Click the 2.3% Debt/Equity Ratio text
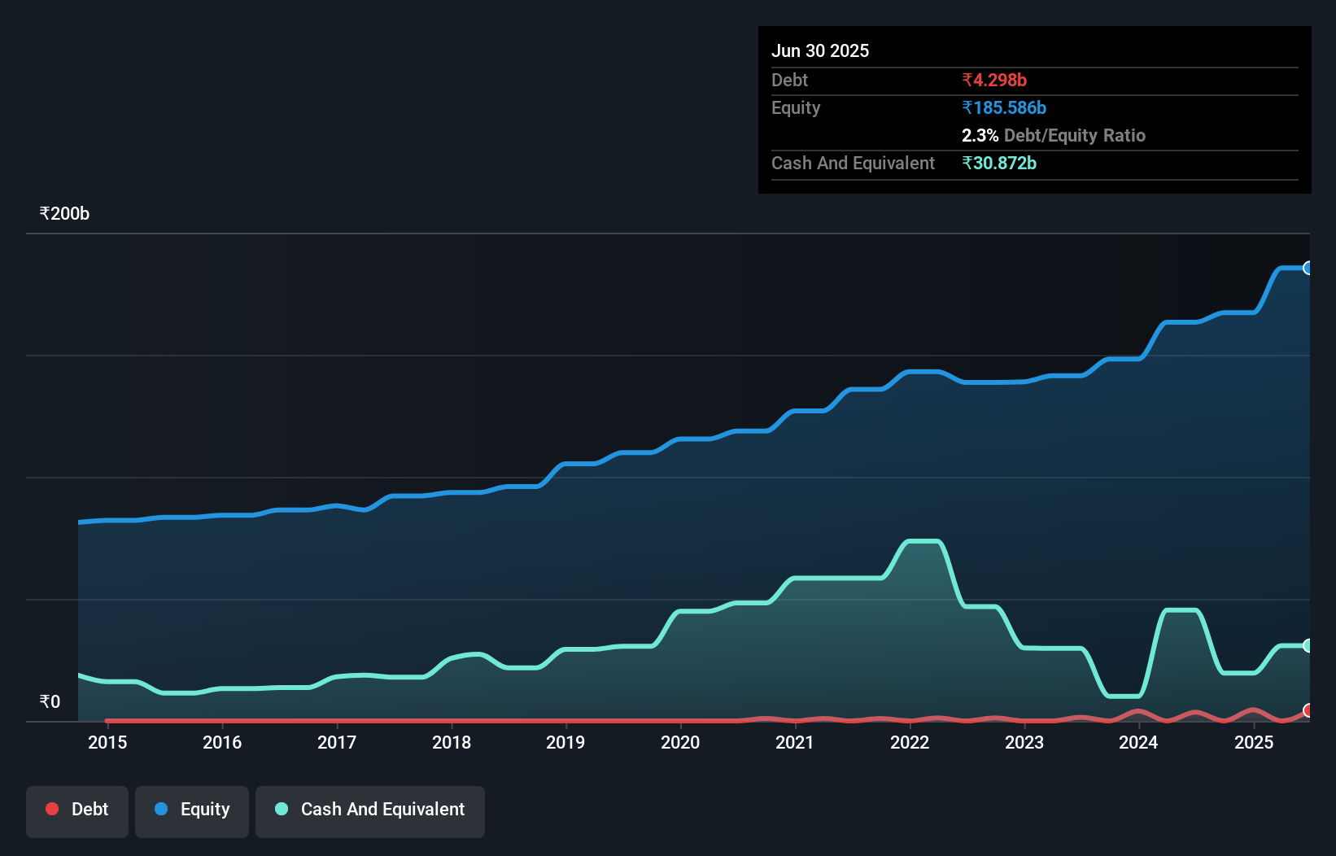The image size is (1336, 856). point(1053,136)
